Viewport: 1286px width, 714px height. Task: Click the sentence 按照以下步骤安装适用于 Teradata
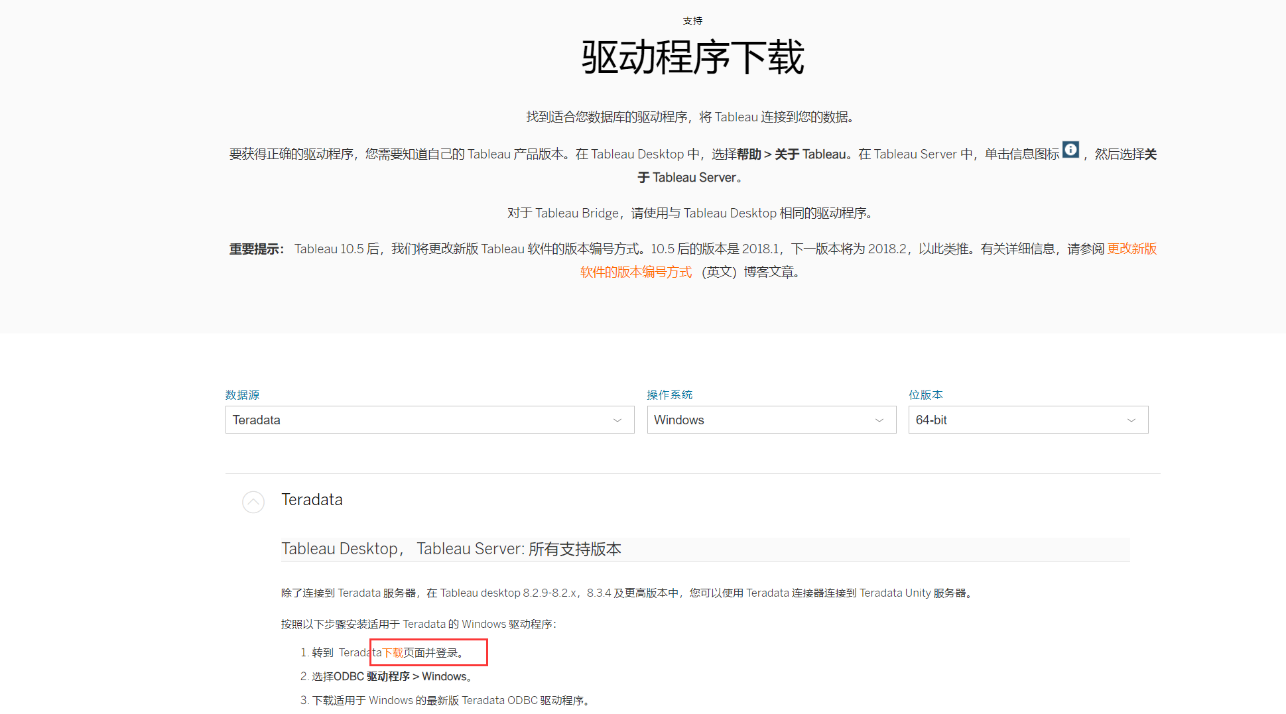click(x=419, y=624)
